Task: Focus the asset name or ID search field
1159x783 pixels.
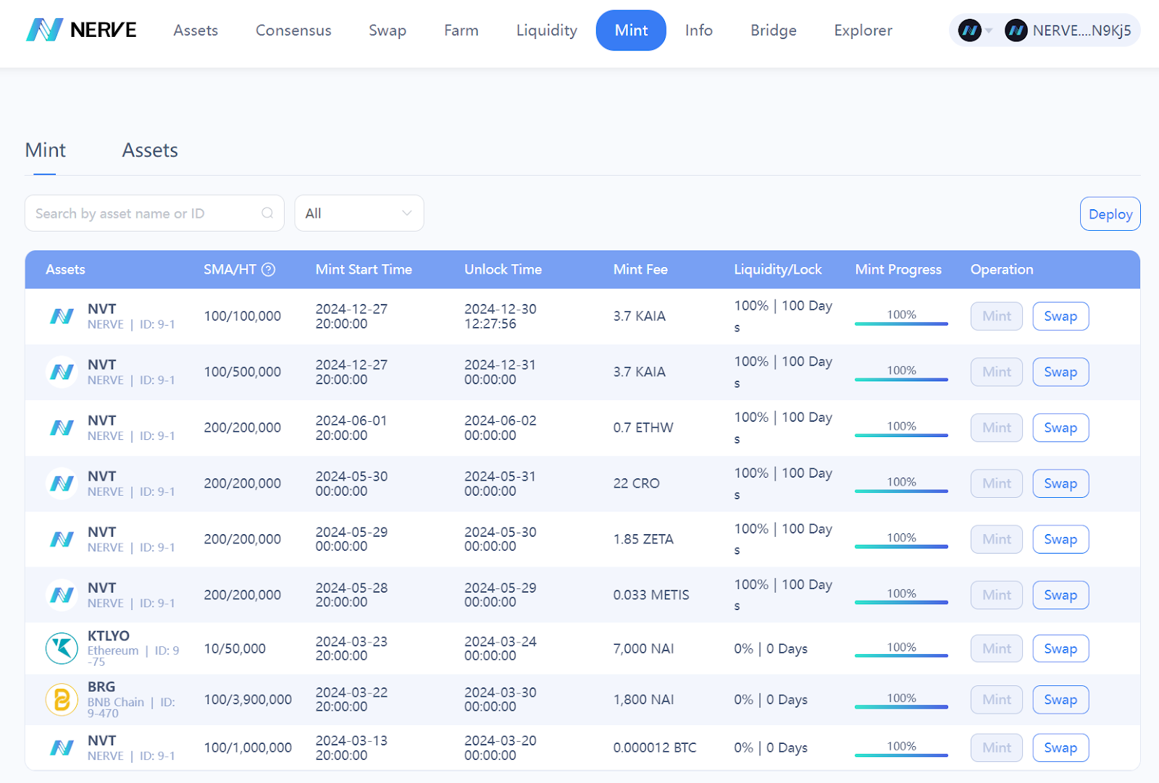Action: 154,213
